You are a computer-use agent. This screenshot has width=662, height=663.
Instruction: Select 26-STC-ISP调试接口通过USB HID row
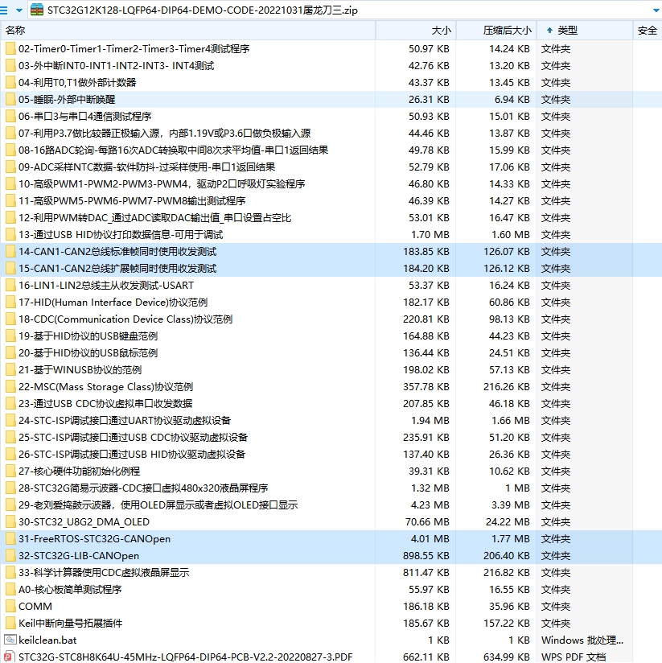tap(132, 455)
